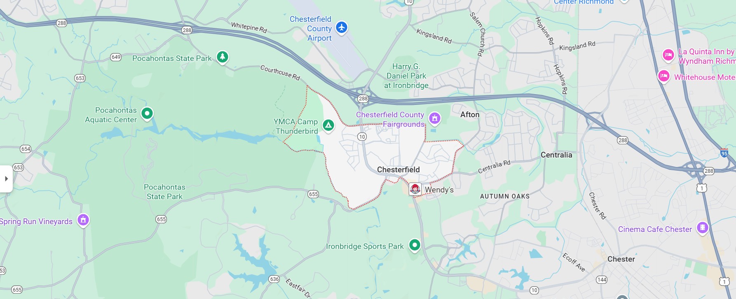
Task: Click the Centralia place label
Action: tap(556, 155)
